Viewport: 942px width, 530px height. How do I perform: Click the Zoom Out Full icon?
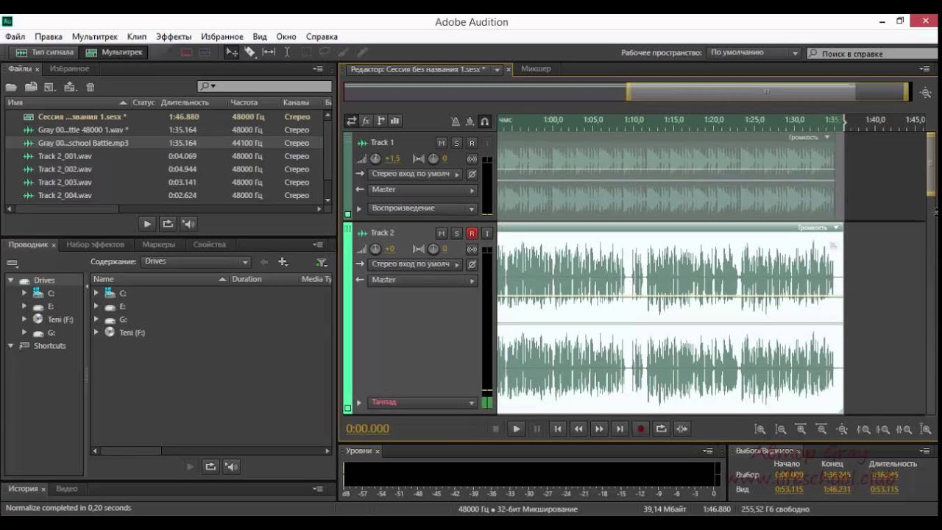coord(843,429)
